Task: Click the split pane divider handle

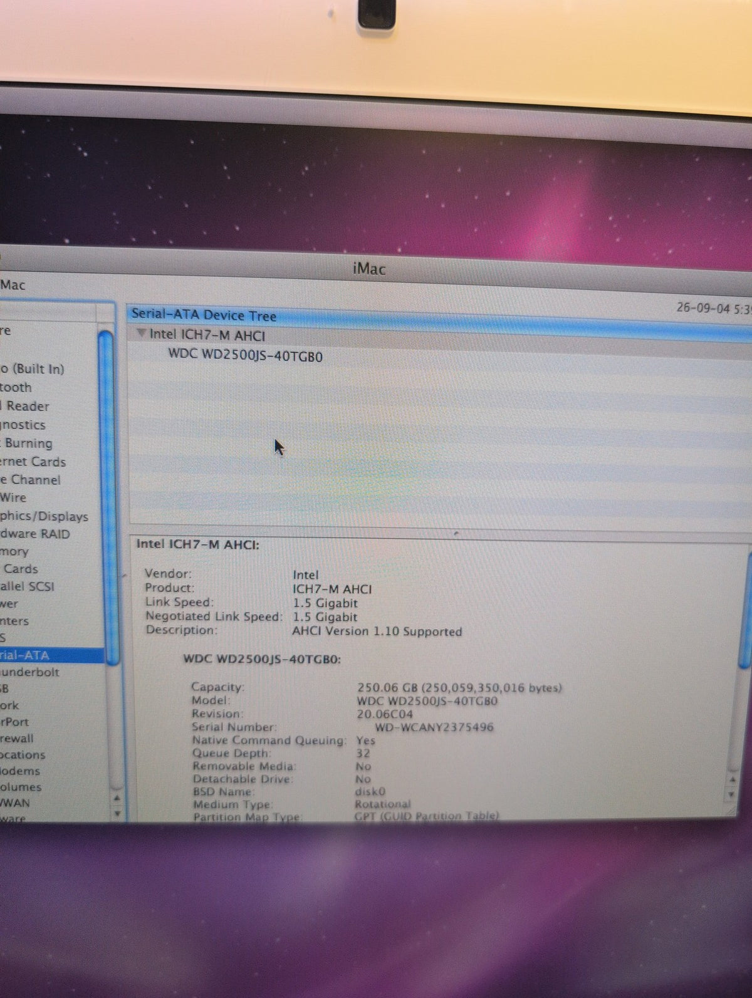Action: point(456,533)
